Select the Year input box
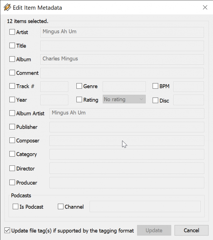The image size is (213, 240). 54,100
